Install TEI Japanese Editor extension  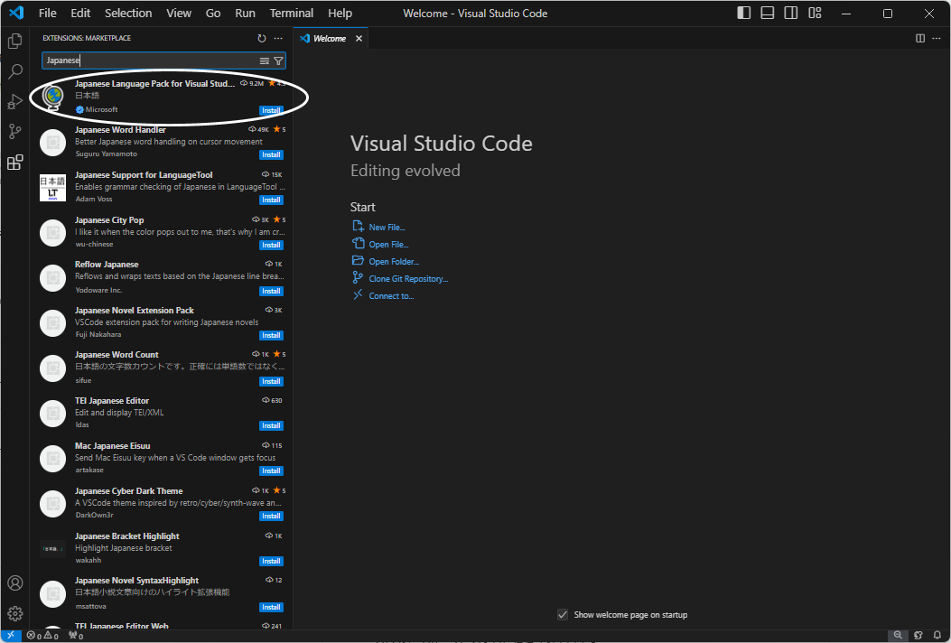pyautogui.click(x=271, y=426)
